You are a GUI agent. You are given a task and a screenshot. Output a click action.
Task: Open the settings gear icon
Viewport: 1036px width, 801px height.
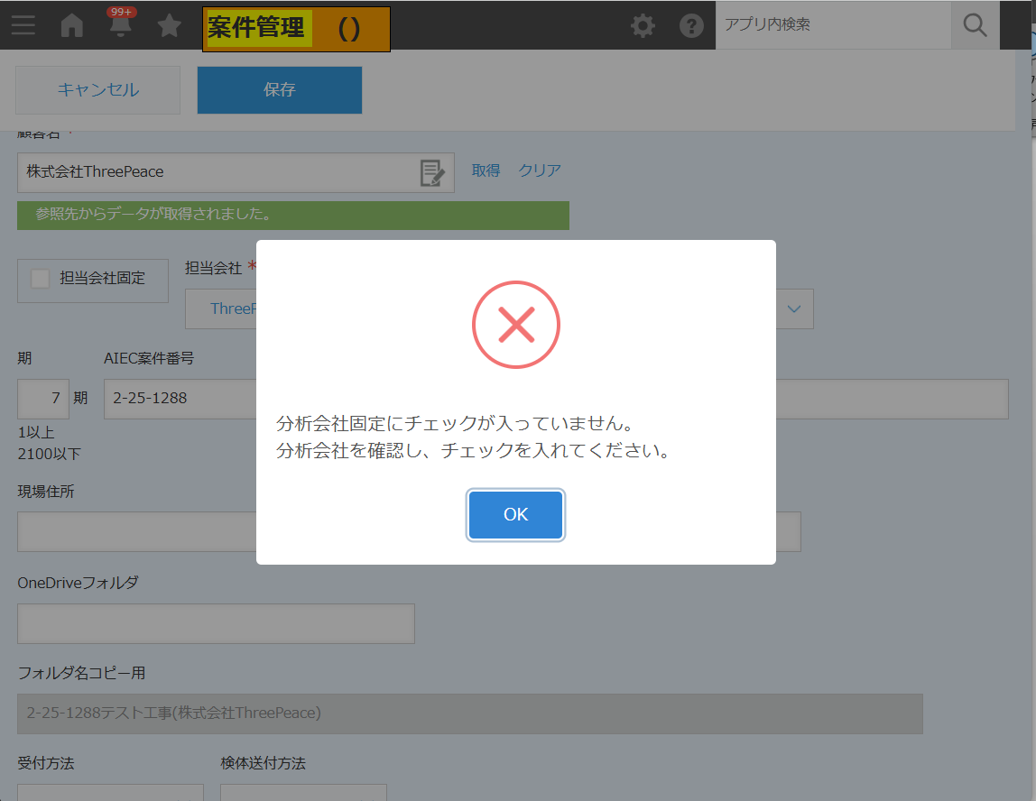643,25
